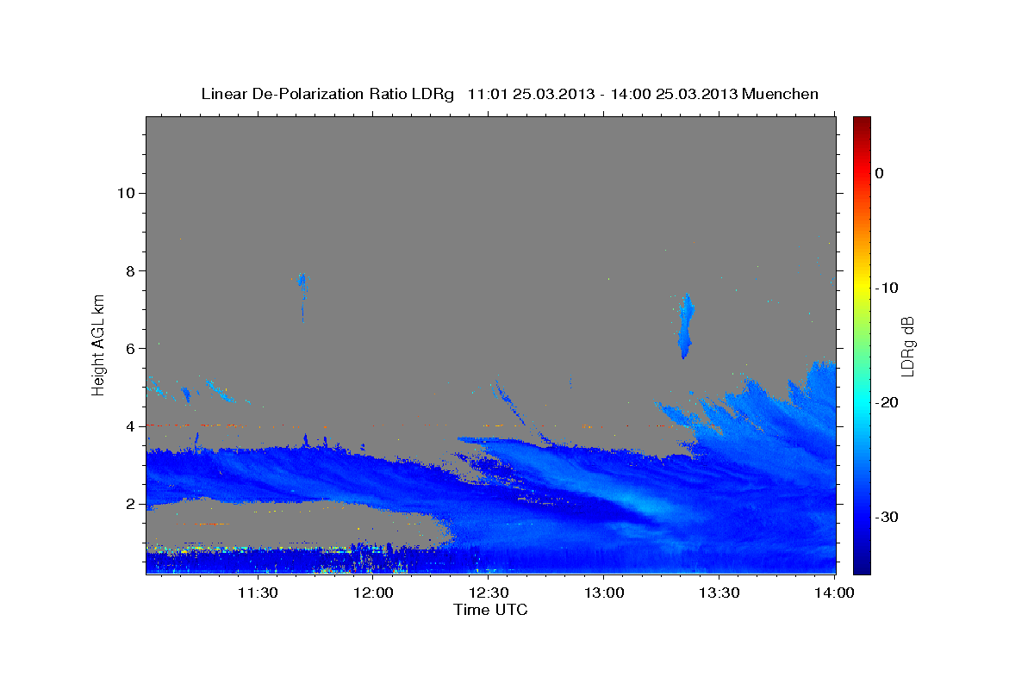Click the 12:30 time tick label

488,593
